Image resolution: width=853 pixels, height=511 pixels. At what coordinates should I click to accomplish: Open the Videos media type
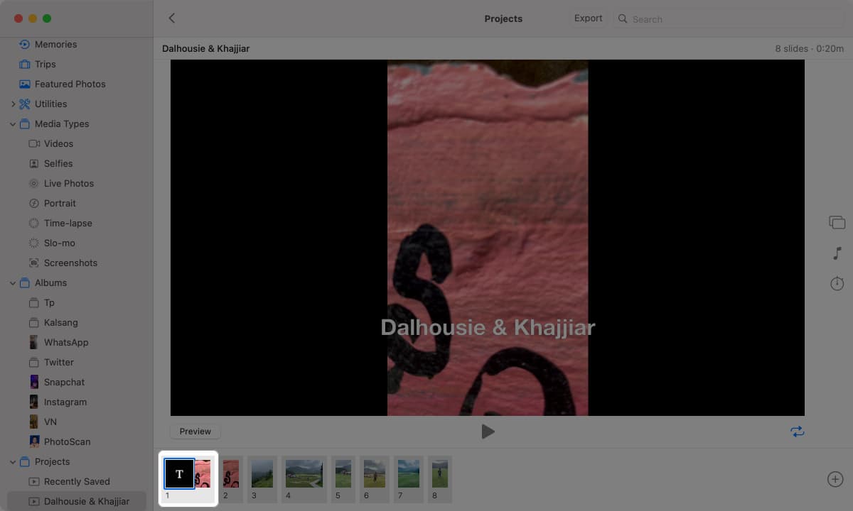tap(58, 143)
